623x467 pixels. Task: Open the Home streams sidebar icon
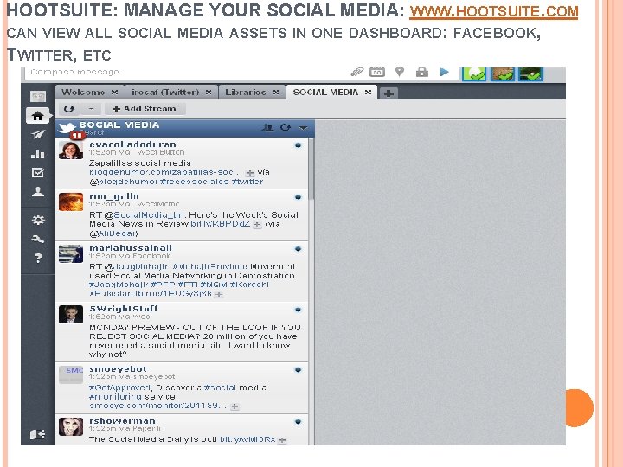(38, 116)
